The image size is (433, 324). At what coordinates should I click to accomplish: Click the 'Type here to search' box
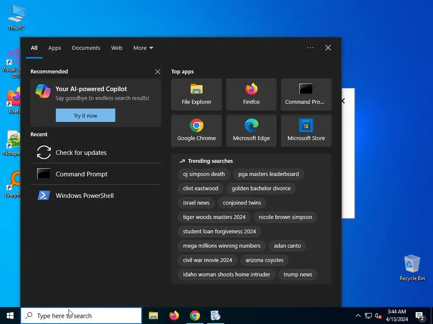tap(81, 316)
